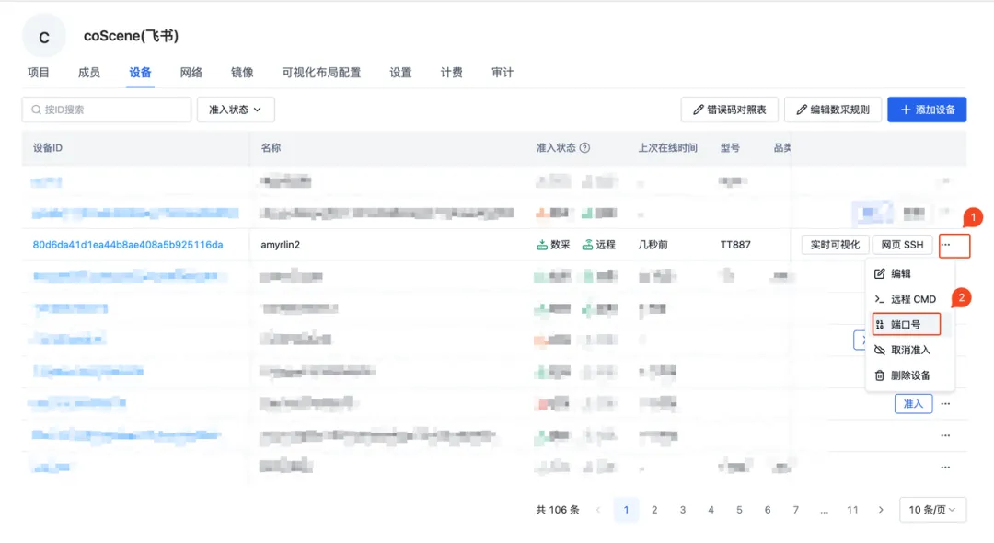Select the 编辑 icon in the context menu
The height and width of the screenshot is (543, 994).
click(907, 273)
